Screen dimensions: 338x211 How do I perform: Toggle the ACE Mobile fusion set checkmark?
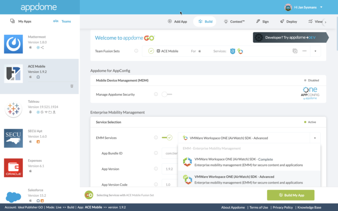click(x=151, y=51)
